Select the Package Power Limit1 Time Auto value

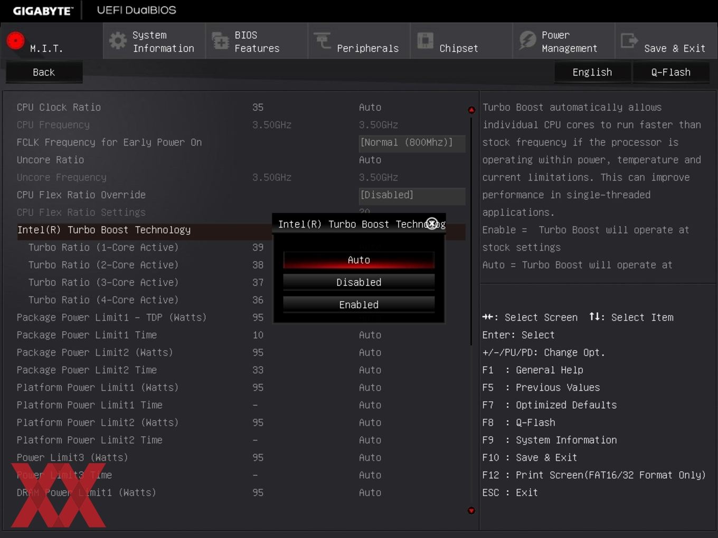click(x=370, y=335)
